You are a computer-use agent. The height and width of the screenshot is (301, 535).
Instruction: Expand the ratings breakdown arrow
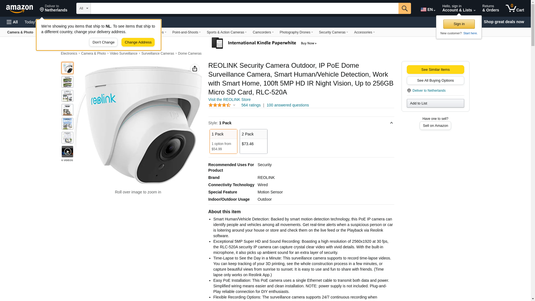(234, 105)
